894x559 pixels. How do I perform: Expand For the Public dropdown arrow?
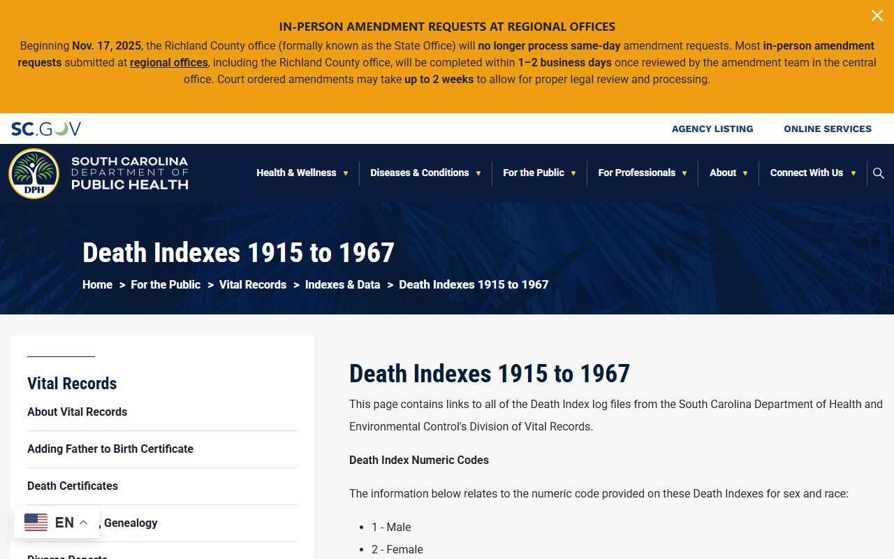click(573, 173)
